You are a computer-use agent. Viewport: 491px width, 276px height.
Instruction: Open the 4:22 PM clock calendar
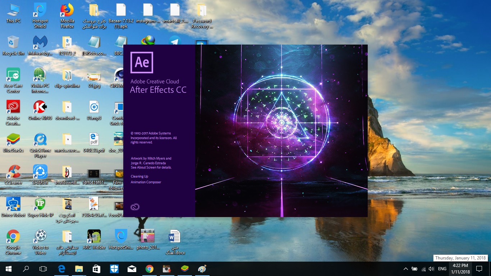click(460, 269)
